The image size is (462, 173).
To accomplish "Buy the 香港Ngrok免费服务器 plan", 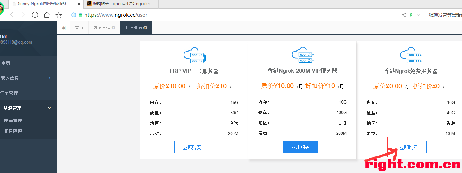I will (409, 147).
